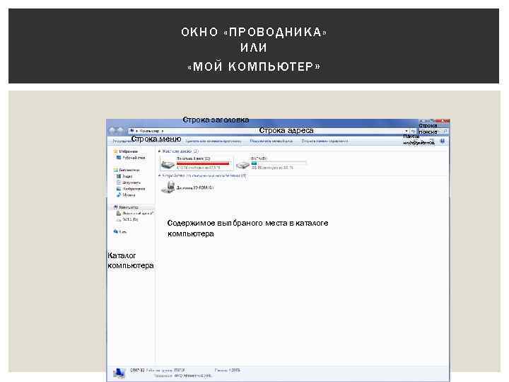
Task: Click the Компьютер breadcrumb in address bar
Action: (x=150, y=131)
